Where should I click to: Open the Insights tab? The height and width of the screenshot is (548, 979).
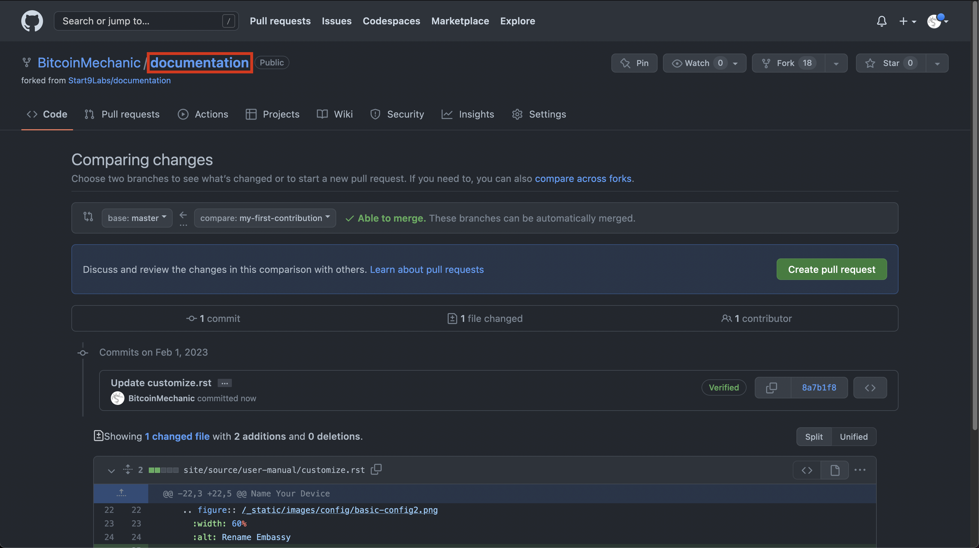click(468, 114)
